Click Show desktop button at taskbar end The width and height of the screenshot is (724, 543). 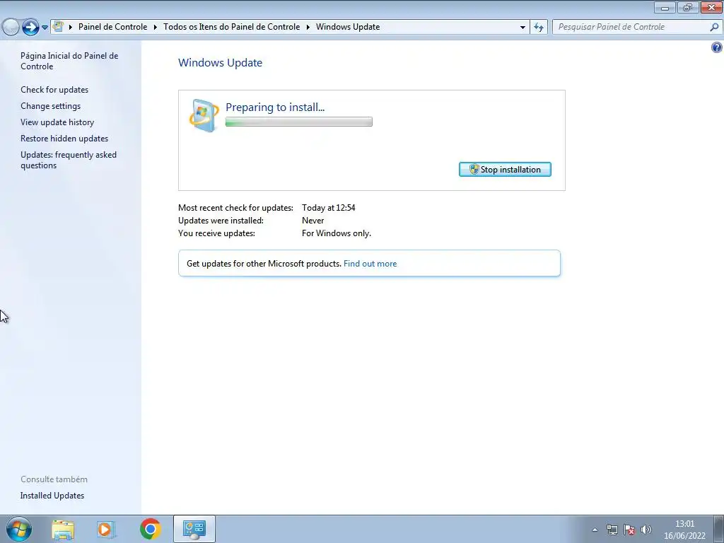[719, 530]
